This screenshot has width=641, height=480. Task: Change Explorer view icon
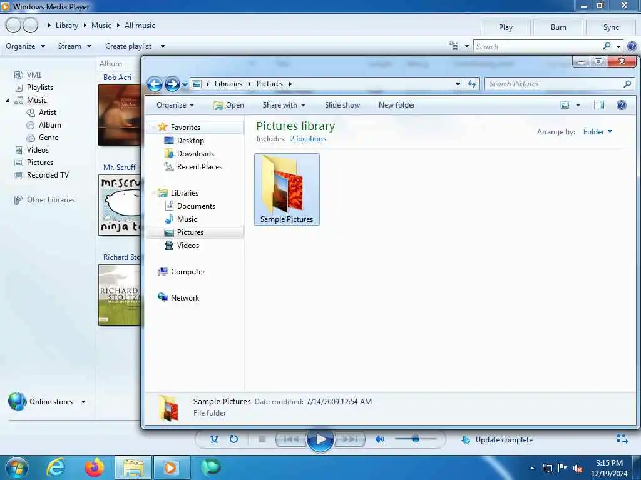[x=565, y=105]
